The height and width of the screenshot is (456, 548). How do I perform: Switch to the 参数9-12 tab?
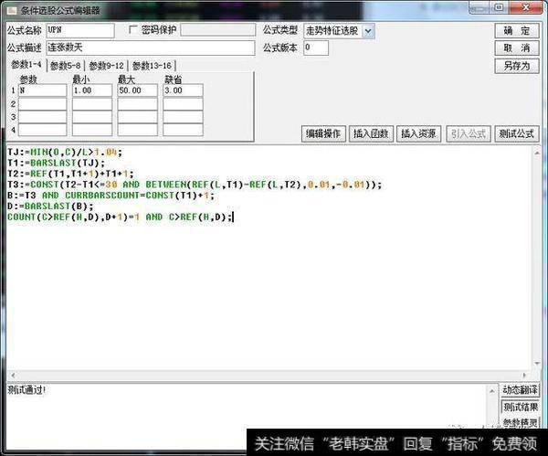click(x=106, y=66)
